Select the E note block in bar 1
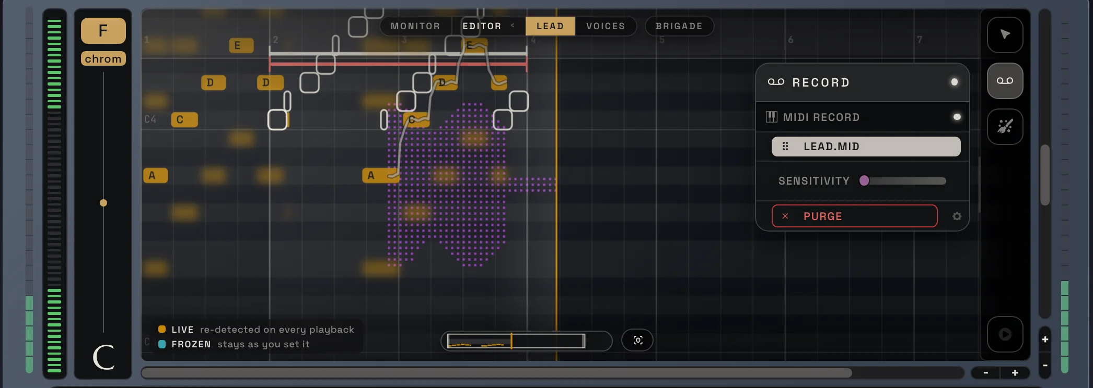1093x388 pixels. pyautogui.click(x=241, y=45)
